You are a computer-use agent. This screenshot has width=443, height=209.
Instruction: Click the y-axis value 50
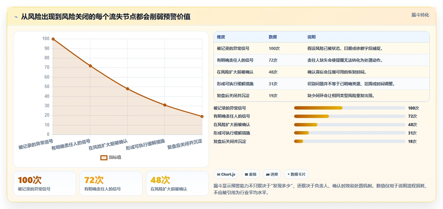(47, 87)
